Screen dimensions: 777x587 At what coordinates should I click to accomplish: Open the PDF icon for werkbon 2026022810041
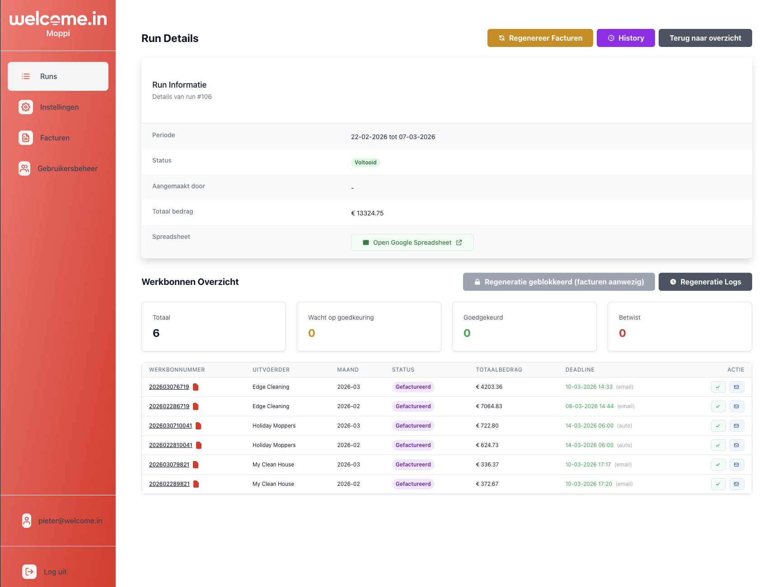pyautogui.click(x=199, y=445)
